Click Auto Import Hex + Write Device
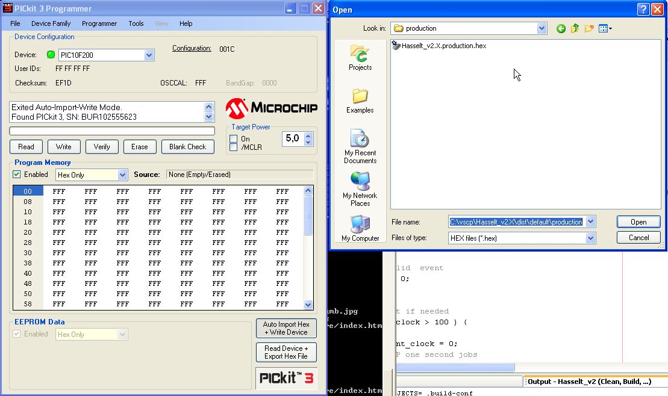The height and width of the screenshot is (396, 668). click(x=286, y=328)
